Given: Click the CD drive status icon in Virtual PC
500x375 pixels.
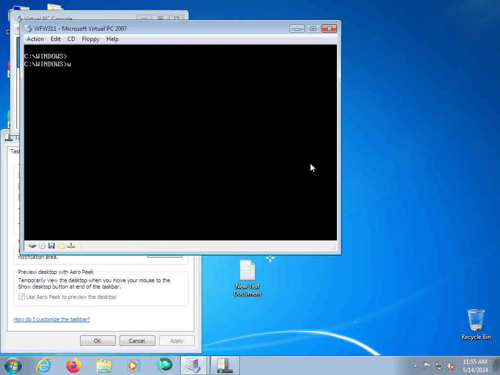Looking at the screenshot, I should 42,246.
